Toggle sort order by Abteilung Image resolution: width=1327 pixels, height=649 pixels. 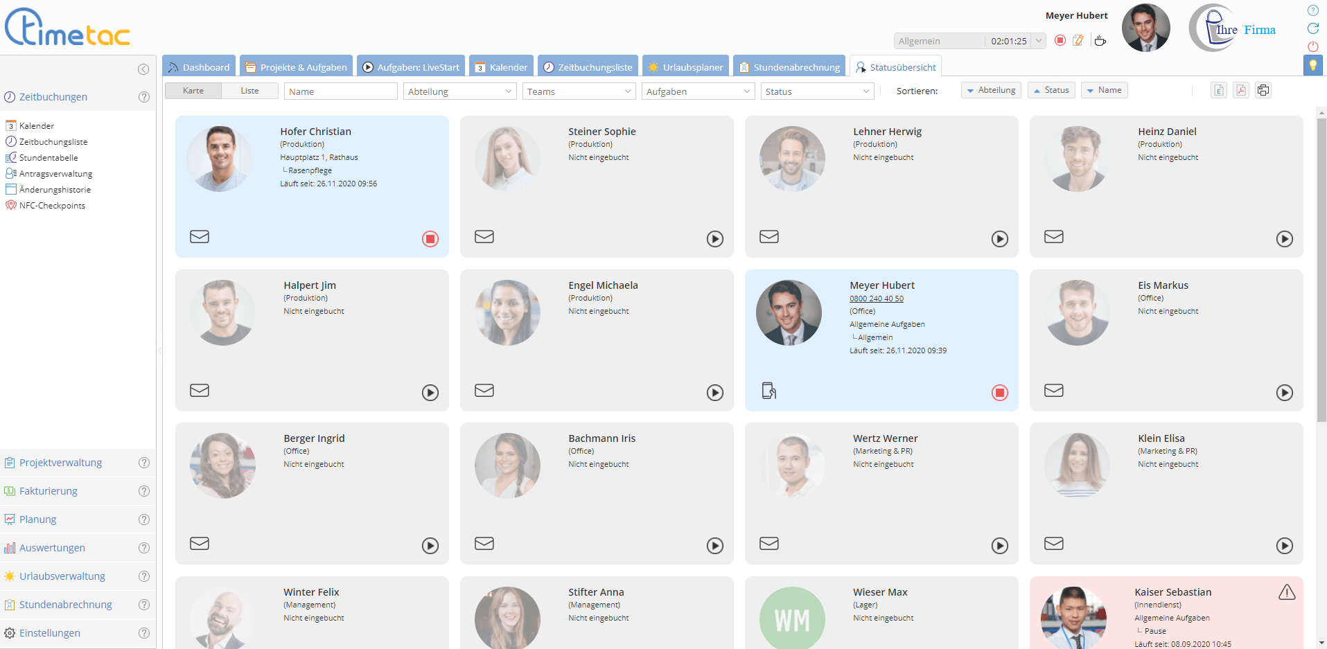click(991, 90)
